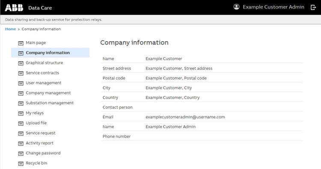The height and width of the screenshot is (169, 321).
Task: Click the Data Care title text
Action: coord(40,8)
